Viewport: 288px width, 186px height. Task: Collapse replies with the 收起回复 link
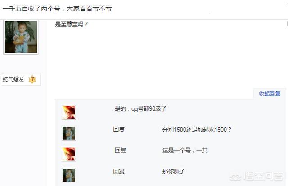270,94
